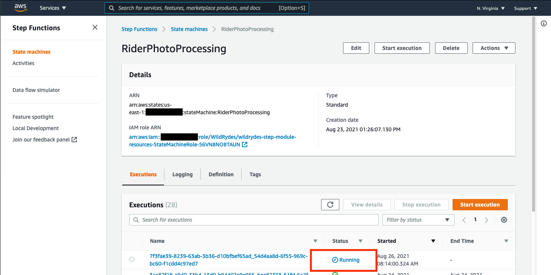The image size is (551, 275).
Task: Refresh the executions list
Action: 330,205
